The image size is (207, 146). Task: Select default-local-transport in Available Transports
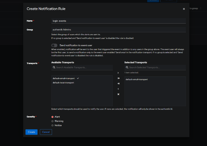pos(63,83)
